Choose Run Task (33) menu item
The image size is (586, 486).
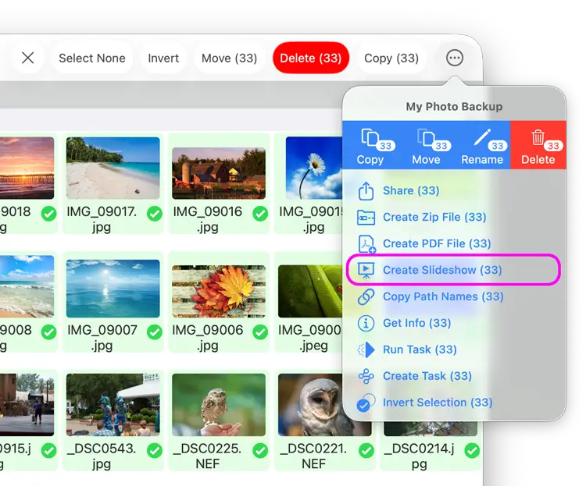click(x=420, y=349)
